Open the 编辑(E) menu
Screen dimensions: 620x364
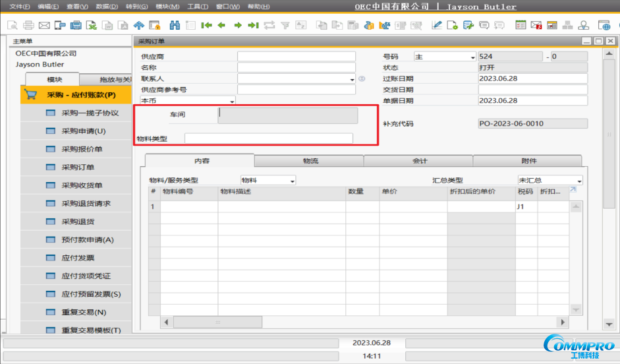pyautogui.click(x=48, y=7)
